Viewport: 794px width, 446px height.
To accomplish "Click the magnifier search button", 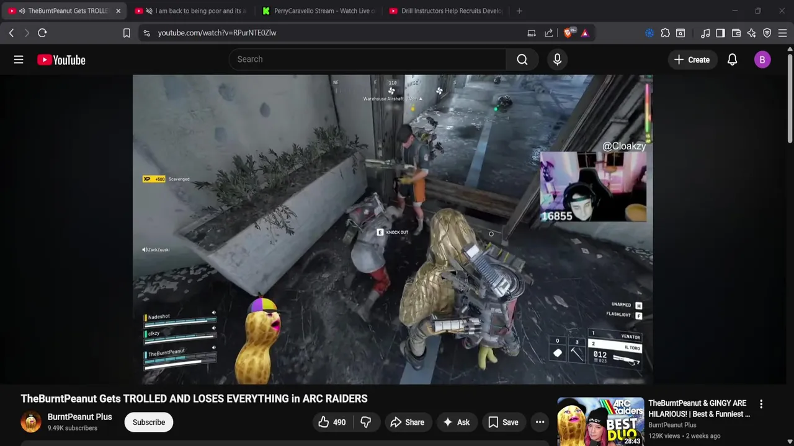I will (522, 59).
